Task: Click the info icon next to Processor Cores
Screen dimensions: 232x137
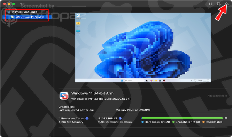Action: tap(87, 118)
